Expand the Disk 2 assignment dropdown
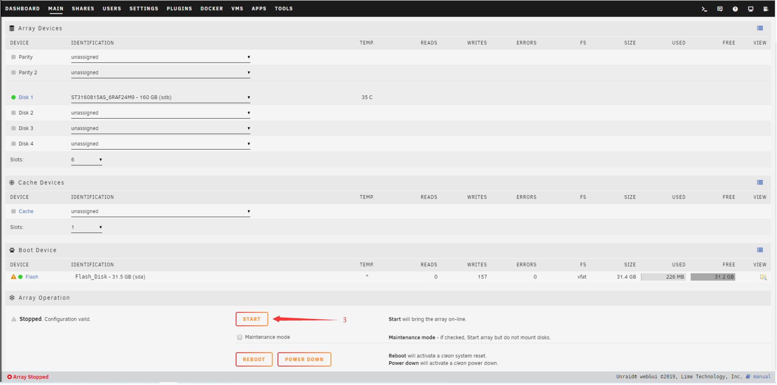The image size is (777, 385). pyautogui.click(x=160, y=113)
